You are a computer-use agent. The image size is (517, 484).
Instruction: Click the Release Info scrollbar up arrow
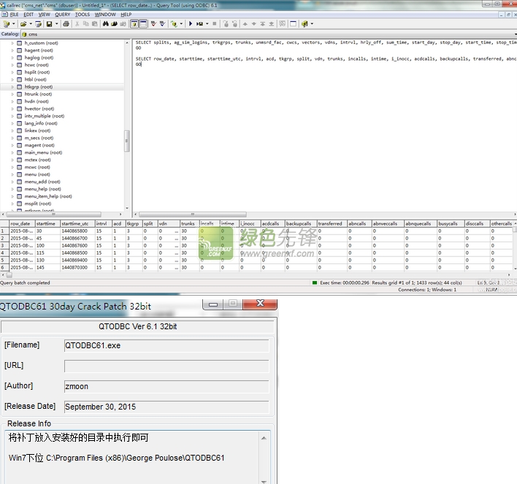point(264,438)
